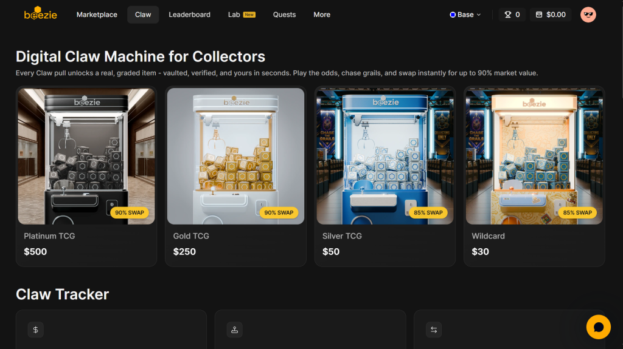Click the $250 price text
The height and width of the screenshot is (349, 623).
click(x=184, y=251)
